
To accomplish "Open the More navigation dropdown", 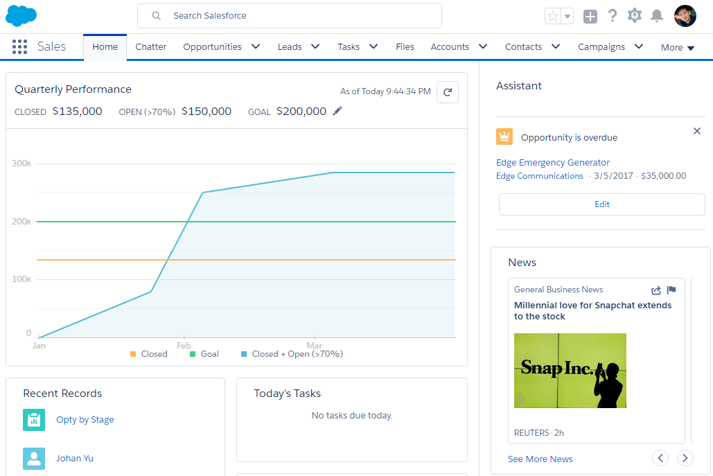I will (x=677, y=48).
